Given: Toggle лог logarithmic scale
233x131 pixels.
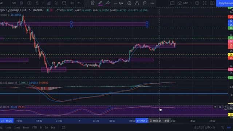Looking at the screenshot, I should (229, 127).
